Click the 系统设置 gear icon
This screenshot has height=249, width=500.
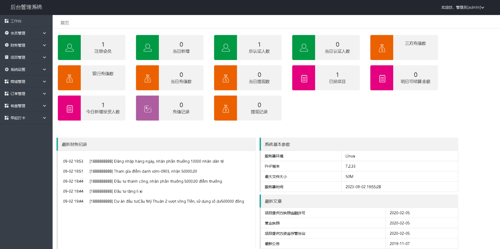[7, 69]
